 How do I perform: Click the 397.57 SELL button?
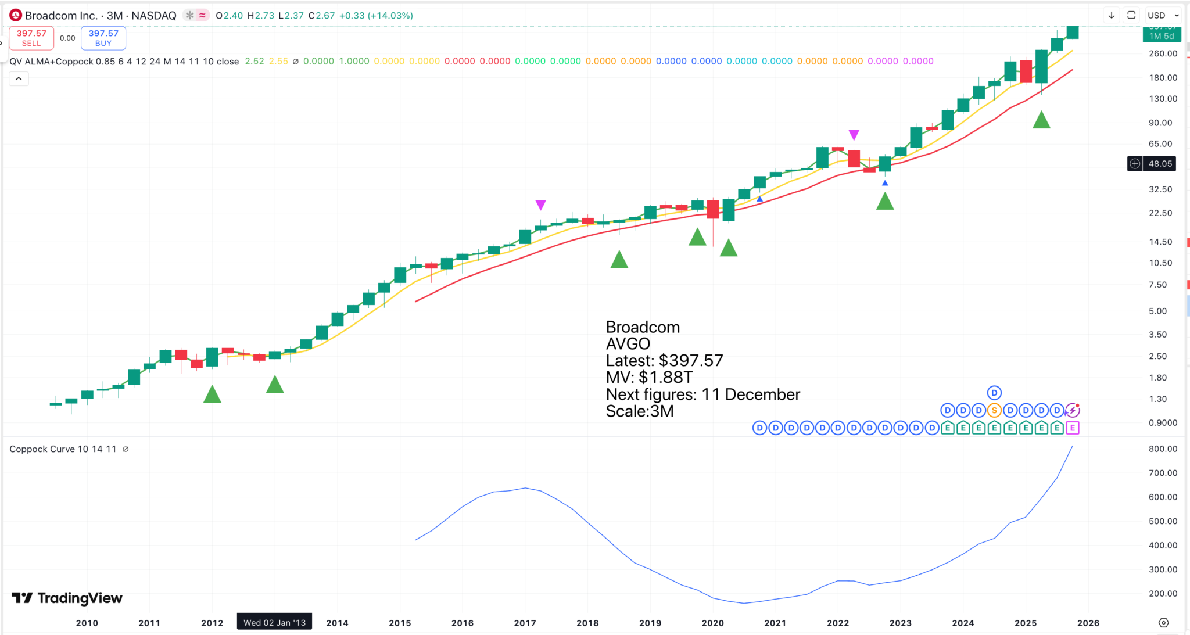(31, 38)
